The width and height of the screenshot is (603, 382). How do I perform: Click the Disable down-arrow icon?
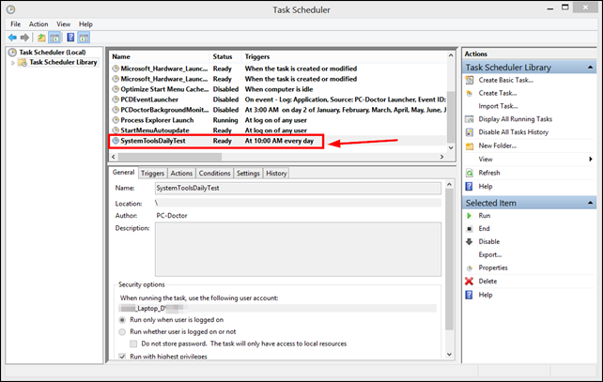pyautogui.click(x=470, y=242)
